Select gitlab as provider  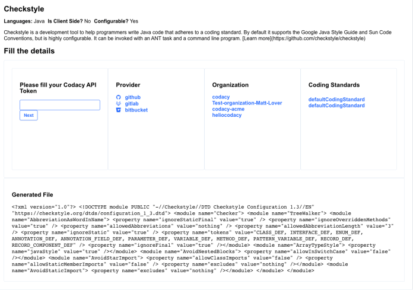tap(131, 104)
